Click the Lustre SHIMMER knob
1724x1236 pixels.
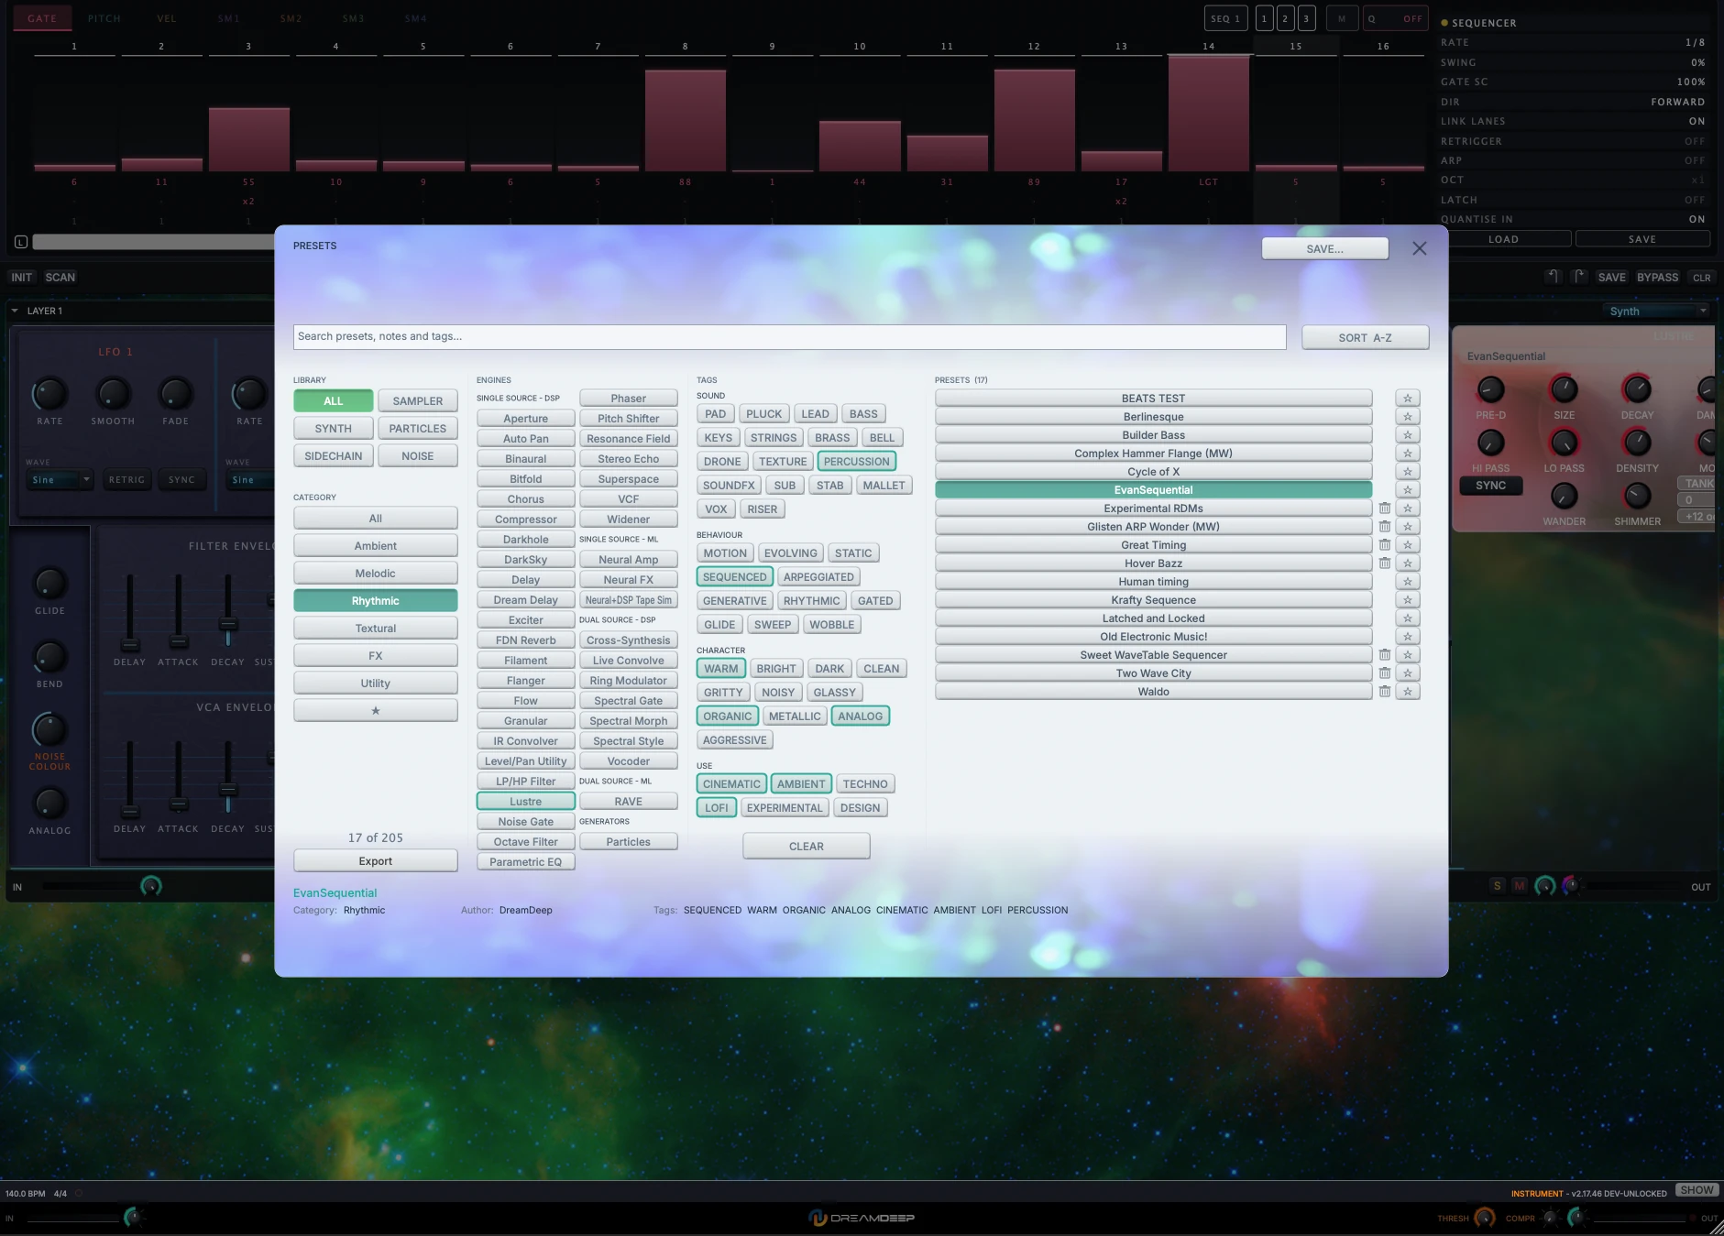[x=1637, y=496]
